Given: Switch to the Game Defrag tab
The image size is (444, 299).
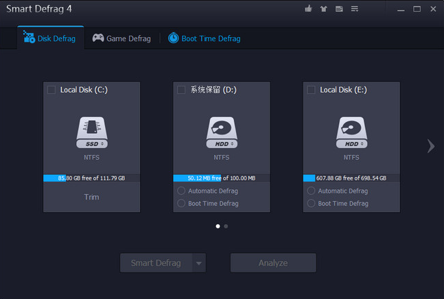Looking at the screenshot, I should click(121, 38).
